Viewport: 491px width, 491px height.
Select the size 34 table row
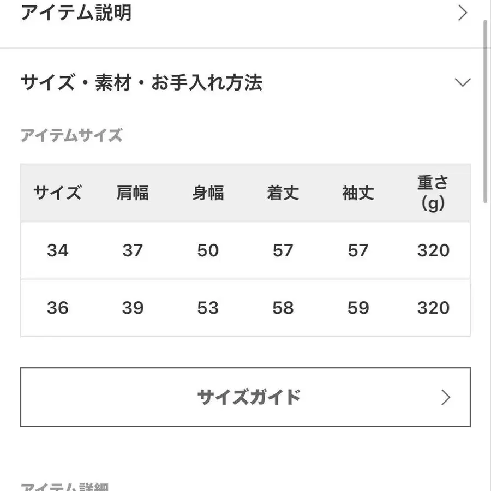(x=245, y=250)
